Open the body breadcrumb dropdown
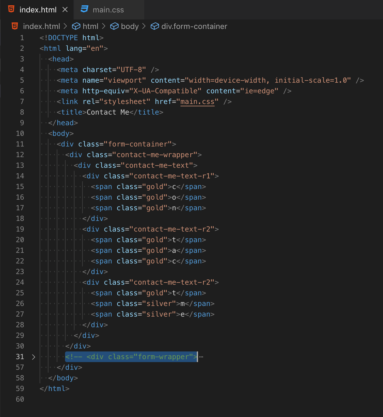This screenshot has width=383, height=417. 129,26
